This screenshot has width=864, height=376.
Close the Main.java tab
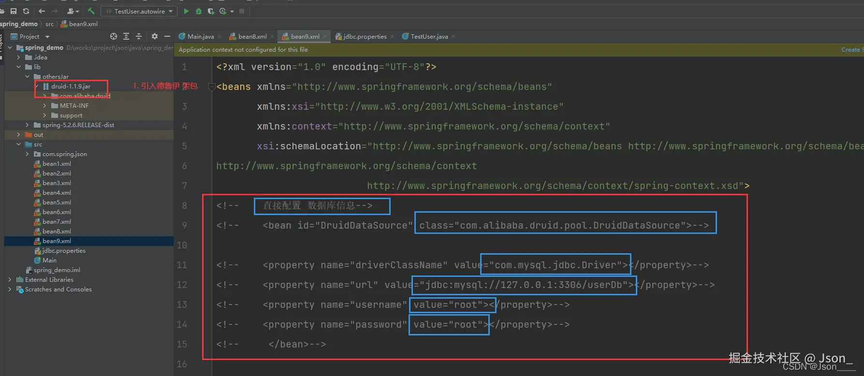[x=220, y=36]
